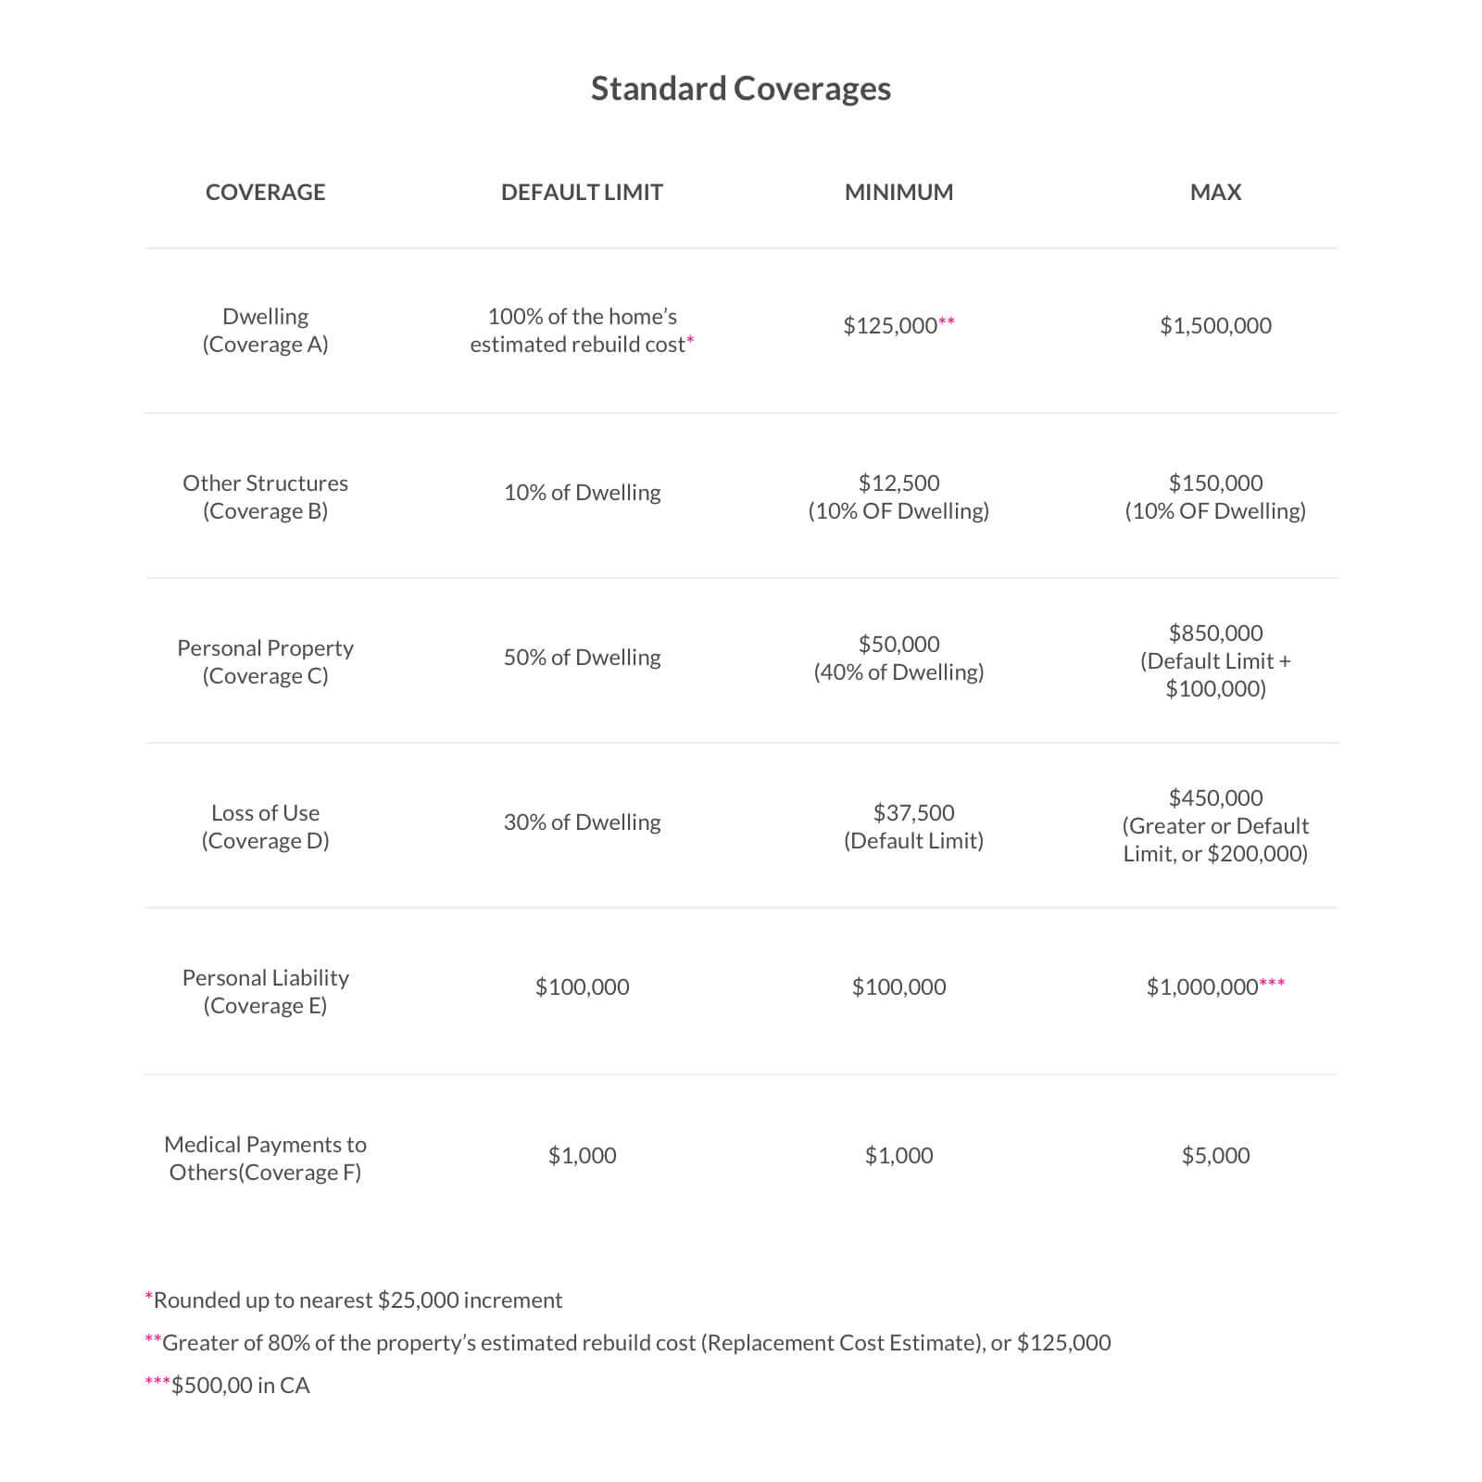Click Loss of Use (Coverage D) label
The height and width of the screenshot is (1482, 1482).
pos(265,827)
